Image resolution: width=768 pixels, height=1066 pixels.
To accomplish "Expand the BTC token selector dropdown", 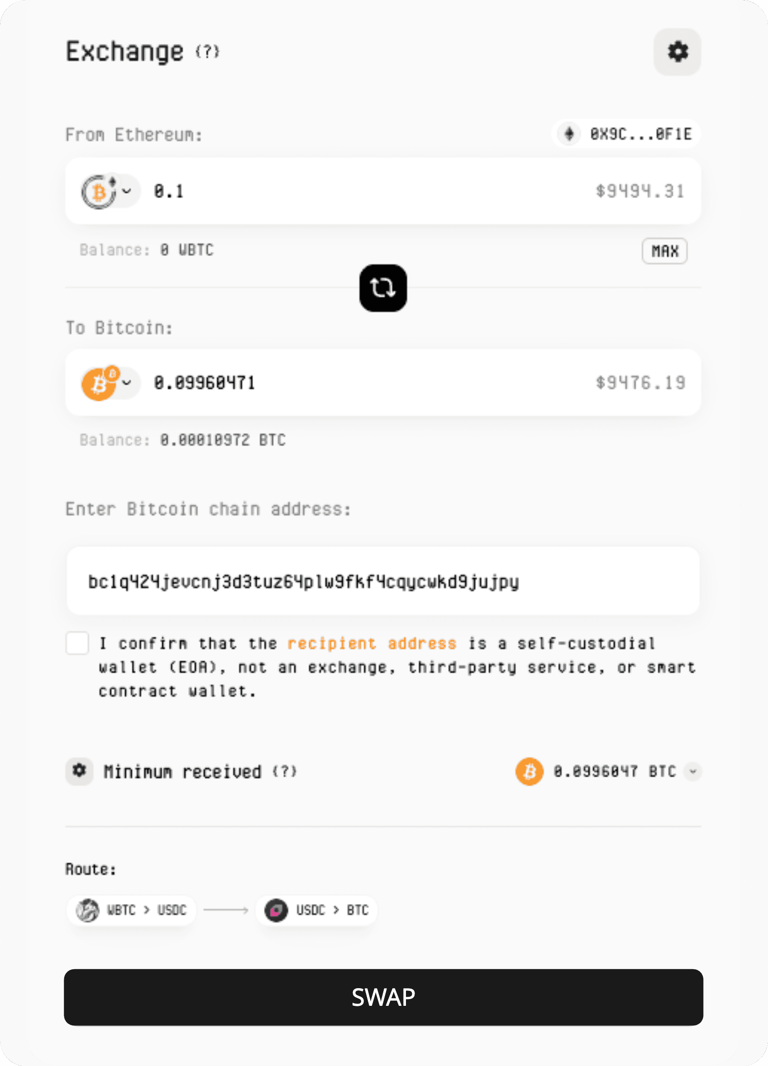I will click(x=126, y=383).
